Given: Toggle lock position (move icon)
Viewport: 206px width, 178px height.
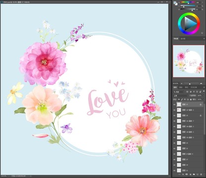Looking at the screenshot, I should pyautogui.click(x=185, y=99).
